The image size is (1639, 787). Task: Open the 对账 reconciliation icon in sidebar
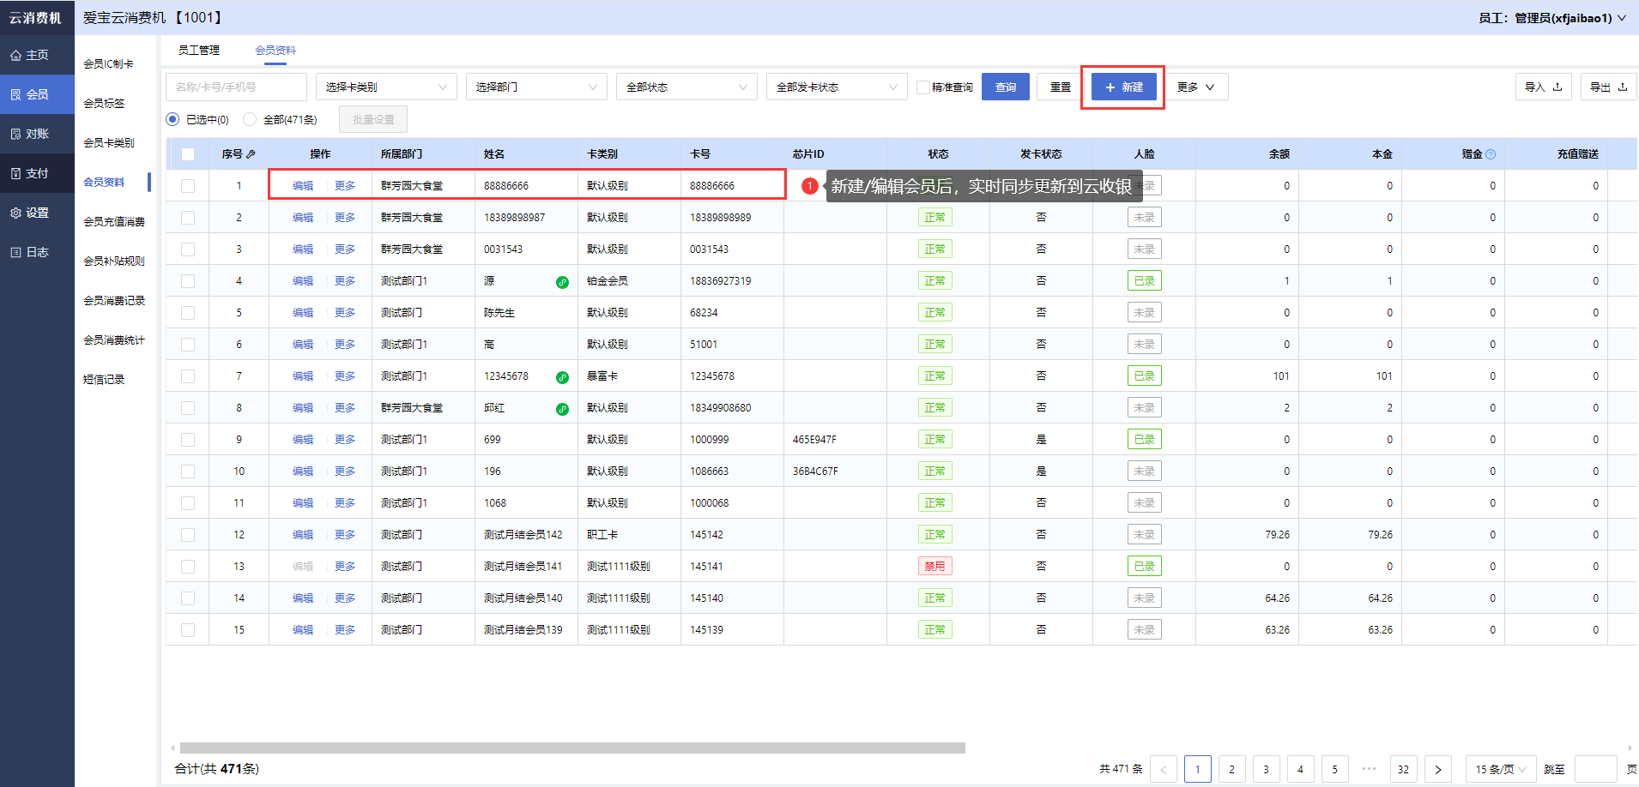15,135
